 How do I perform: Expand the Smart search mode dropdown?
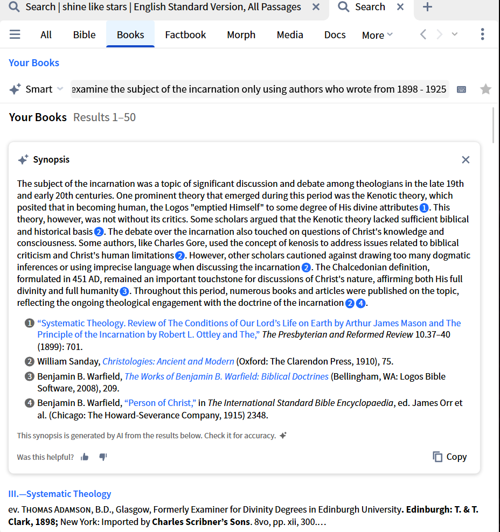60,89
